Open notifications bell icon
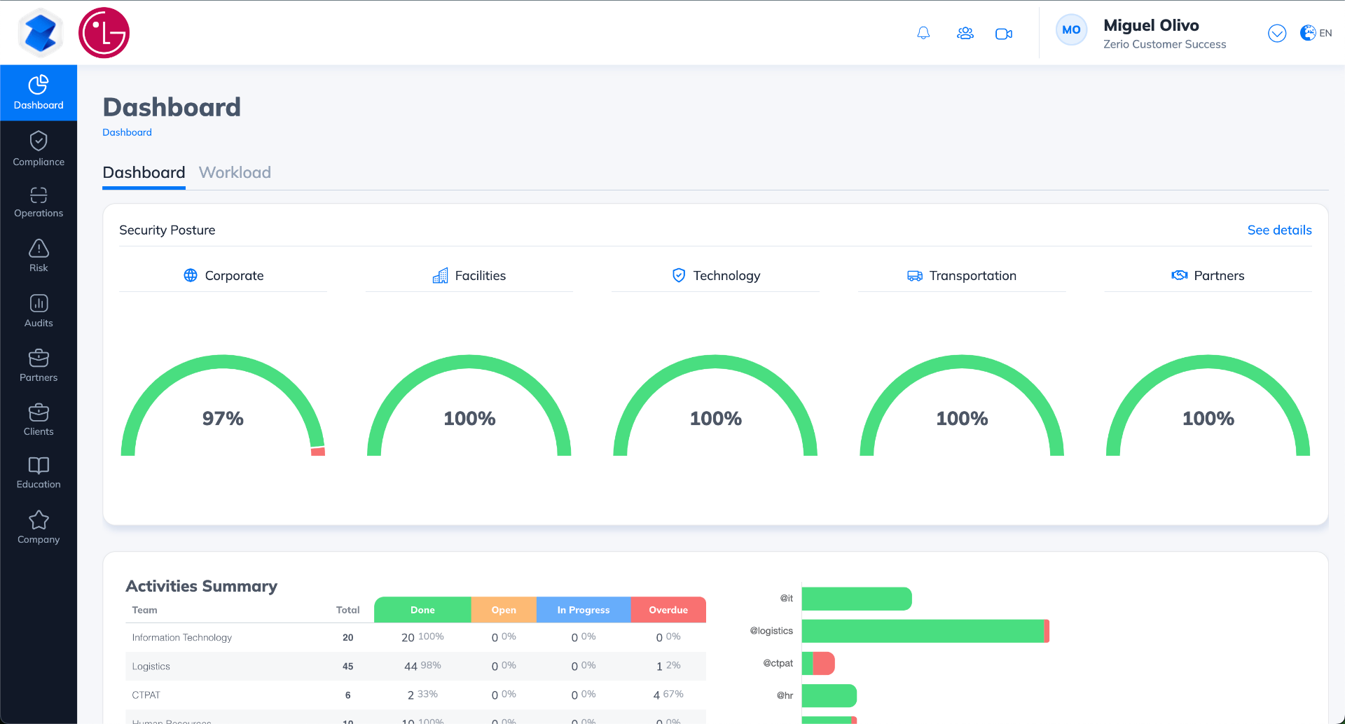Screen dimensions: 1345x724 [x=923, y=33]
